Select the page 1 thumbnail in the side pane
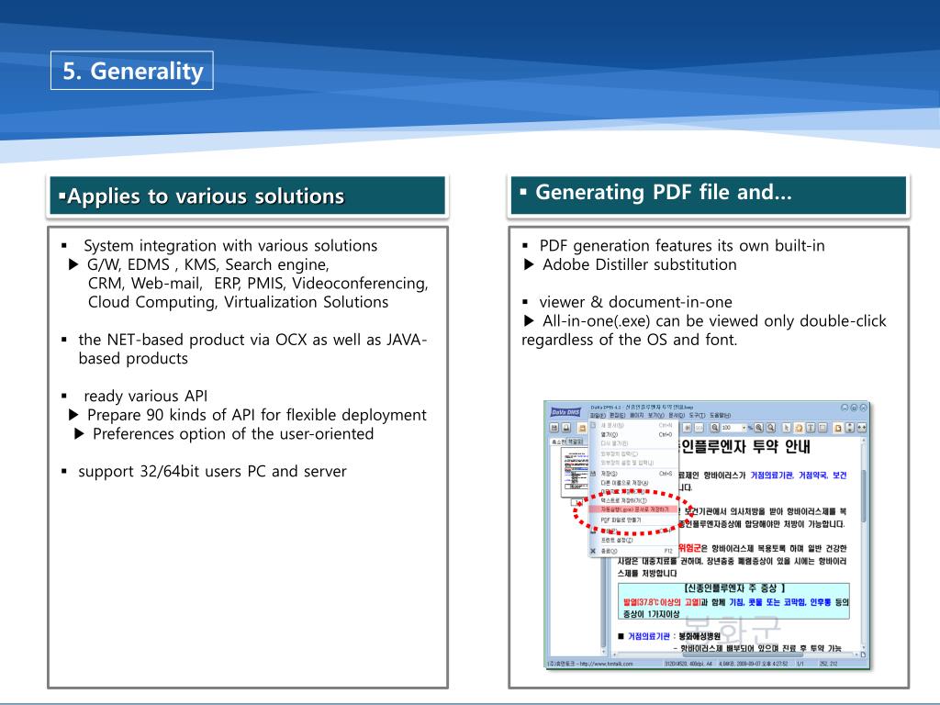 point(575,473)
